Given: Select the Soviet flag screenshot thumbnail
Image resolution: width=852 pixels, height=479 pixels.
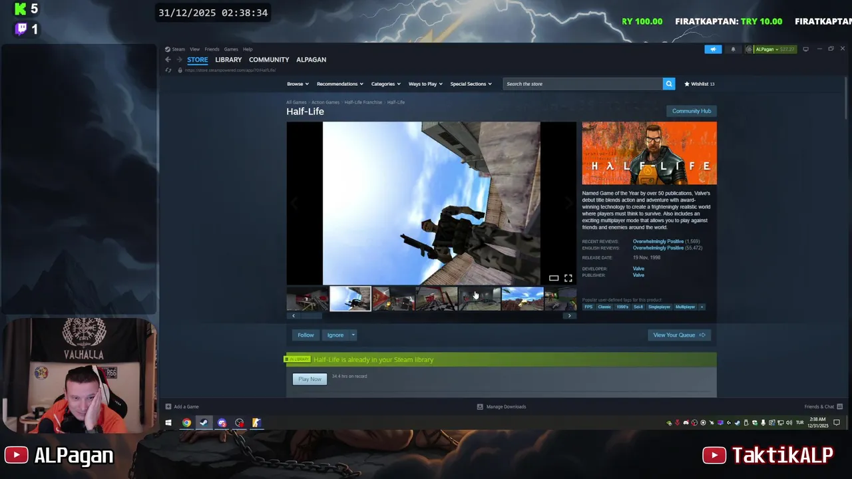Looking at the screenshot, I should [393, 299].
